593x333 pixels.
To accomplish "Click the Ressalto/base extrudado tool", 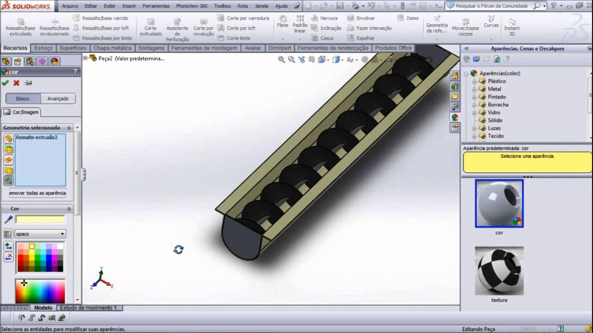I will (x=20, y=27).
